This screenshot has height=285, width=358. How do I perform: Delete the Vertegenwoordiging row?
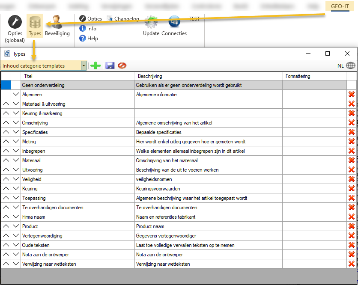pos(352,236)
